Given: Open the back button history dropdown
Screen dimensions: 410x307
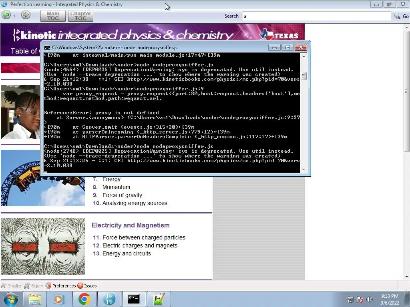Looking at the screenshot, I should pyautogui.click(x=14, y=16).
